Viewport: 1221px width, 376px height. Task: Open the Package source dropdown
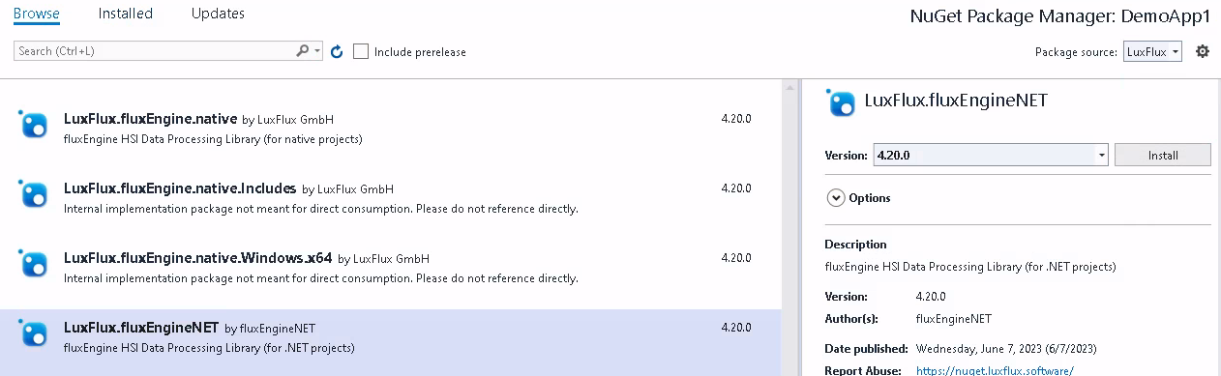click(x=1152, y=52)
